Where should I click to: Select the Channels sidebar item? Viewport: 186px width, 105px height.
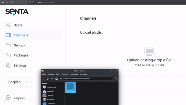click(33, 35)
